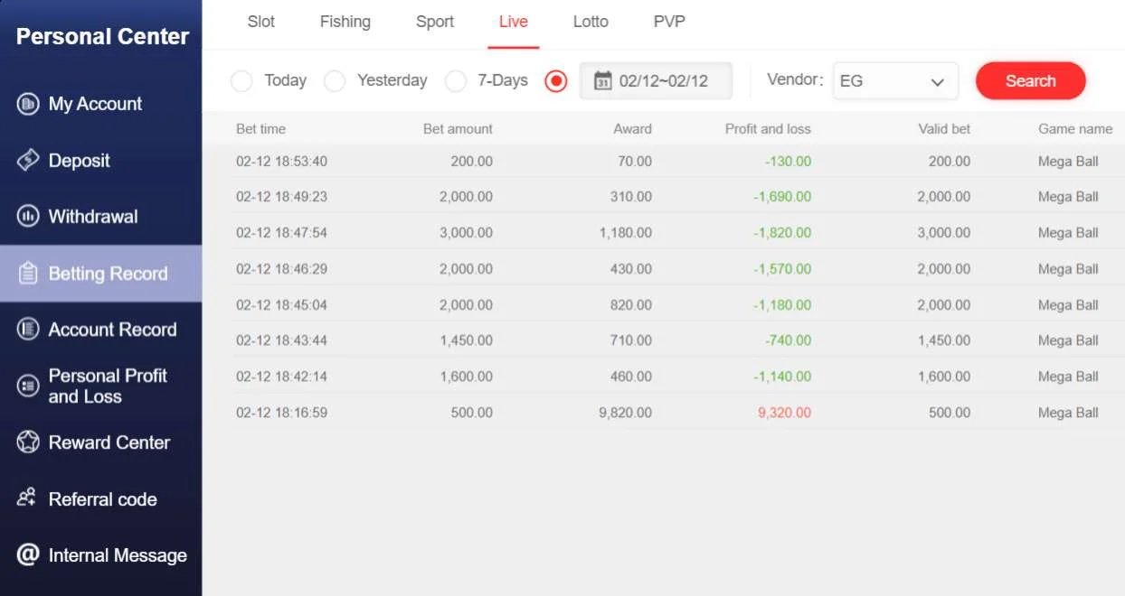This screenshot has height=596, width=1125.
Task: Click bet time 02-12 18:46:29
Action: (281, 269)
